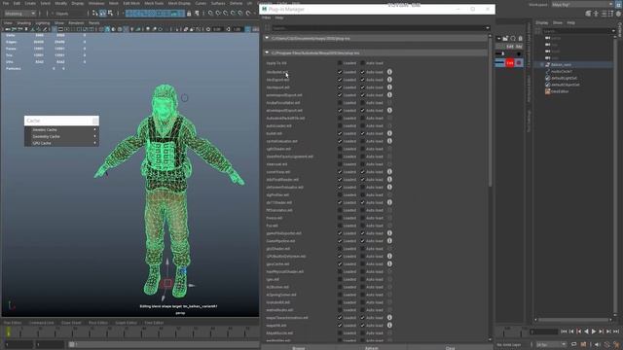Check Auto load for MayaMuscle.mll
The width and height of the screenshot is (623, 350).
click(x=362, y=332)
